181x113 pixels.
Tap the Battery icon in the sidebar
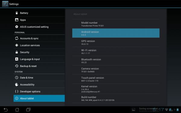pyautogui.click(x=17, y=13)
